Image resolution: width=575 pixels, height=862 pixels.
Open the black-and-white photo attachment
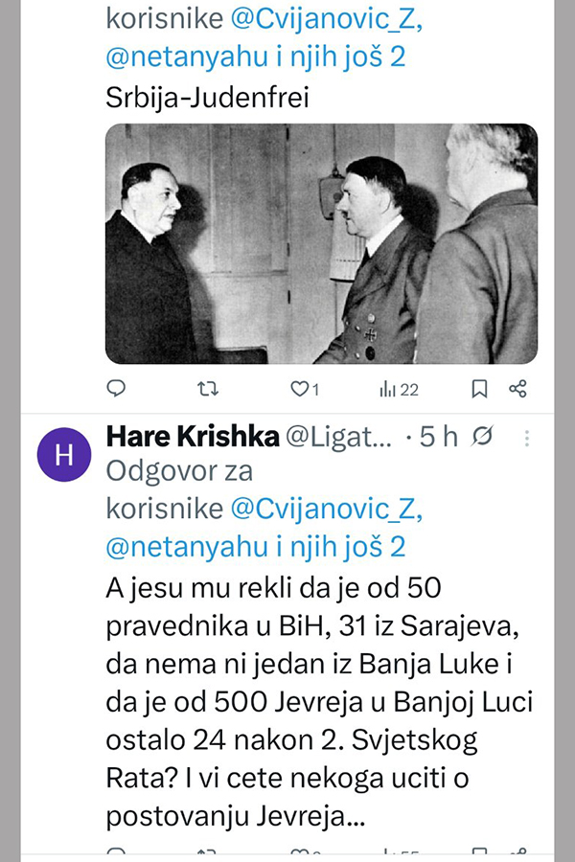[321, 243]
